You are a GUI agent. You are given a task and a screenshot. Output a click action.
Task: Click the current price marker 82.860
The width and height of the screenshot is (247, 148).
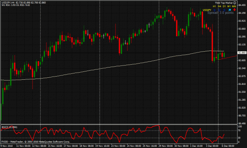click(x=242, y=53)
